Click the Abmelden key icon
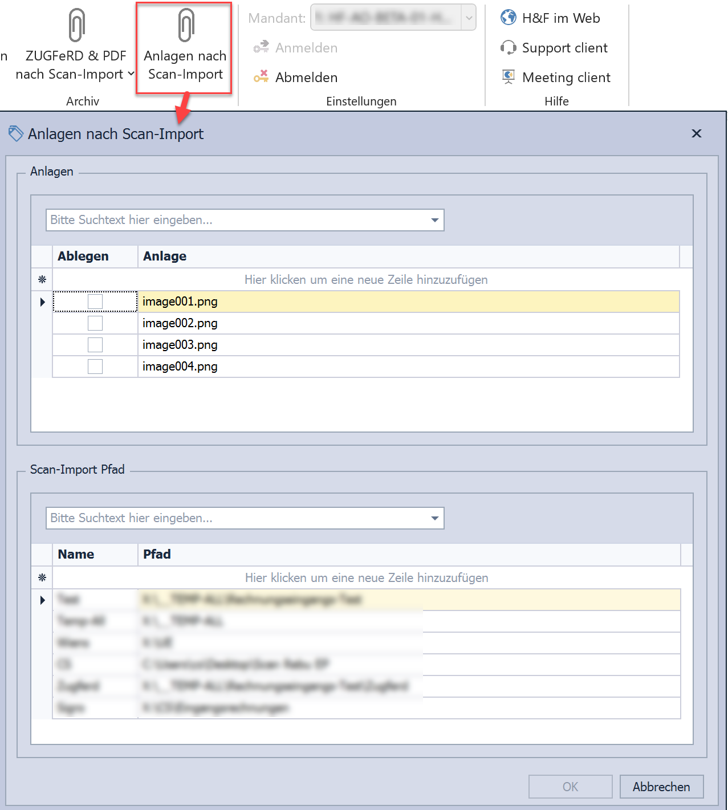This screenshot has width=728, height=810. tap(261, 76)
